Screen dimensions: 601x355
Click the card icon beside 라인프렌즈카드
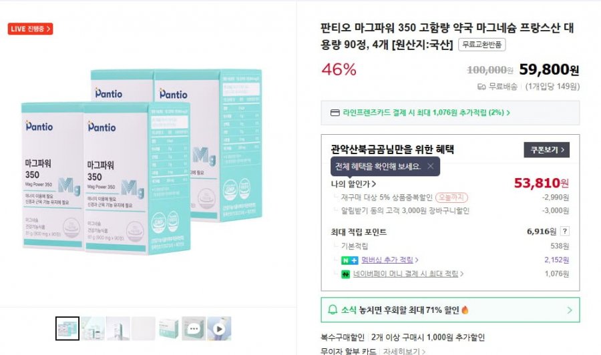(x=335, y=113)
